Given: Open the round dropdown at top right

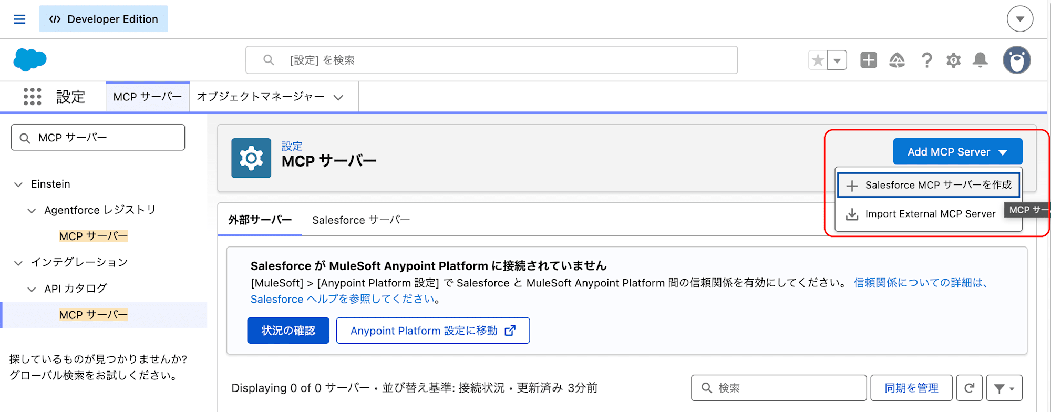Looking at the screenshot, I should coord(1019,19).
